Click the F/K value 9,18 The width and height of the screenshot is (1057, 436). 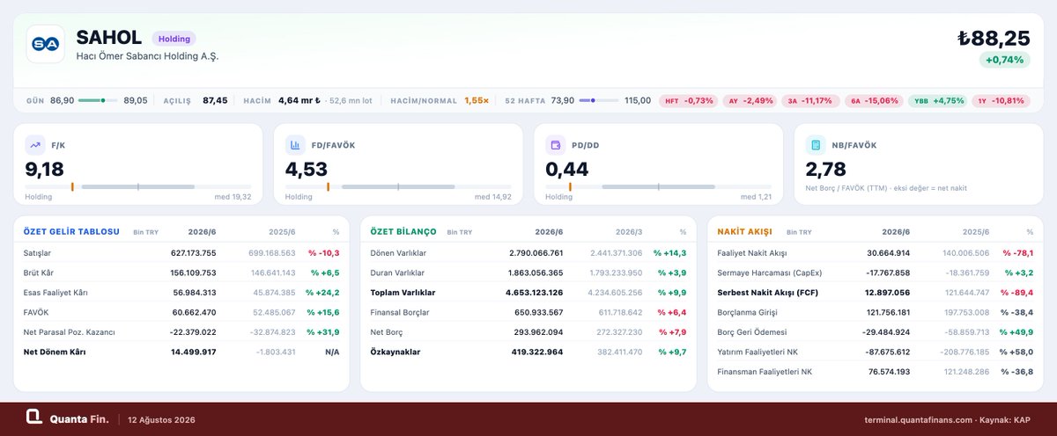click(45, 169)
